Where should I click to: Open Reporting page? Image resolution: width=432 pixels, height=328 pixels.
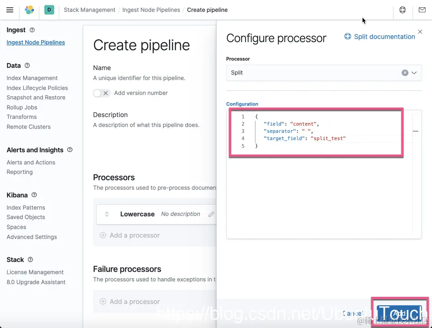(x=19, y=172)
